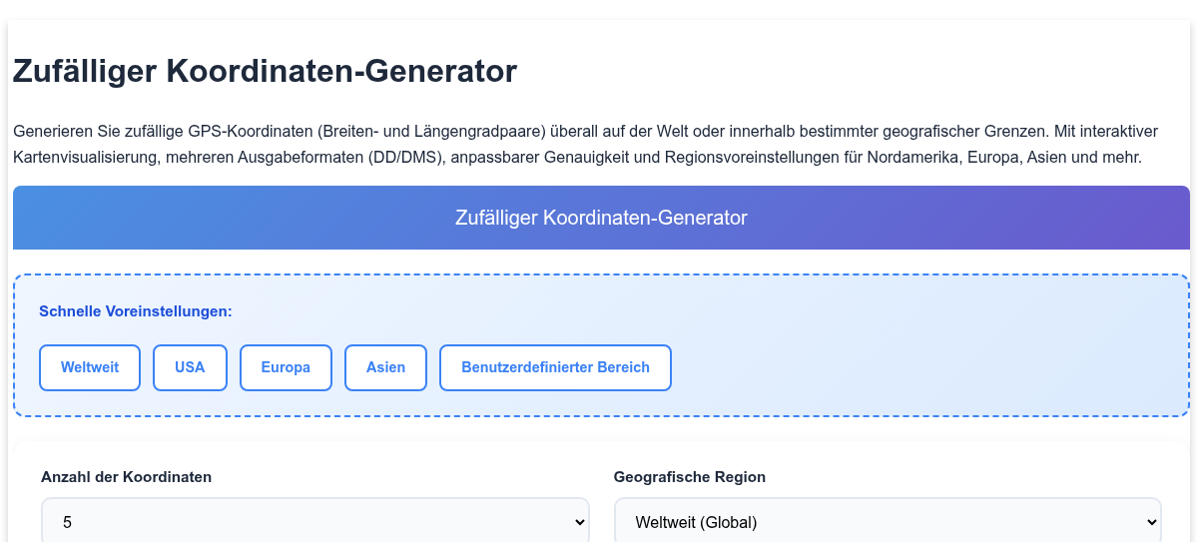Choose the USA quick preset
Viewport: 1198px width, 542px height.
[190, 367]
